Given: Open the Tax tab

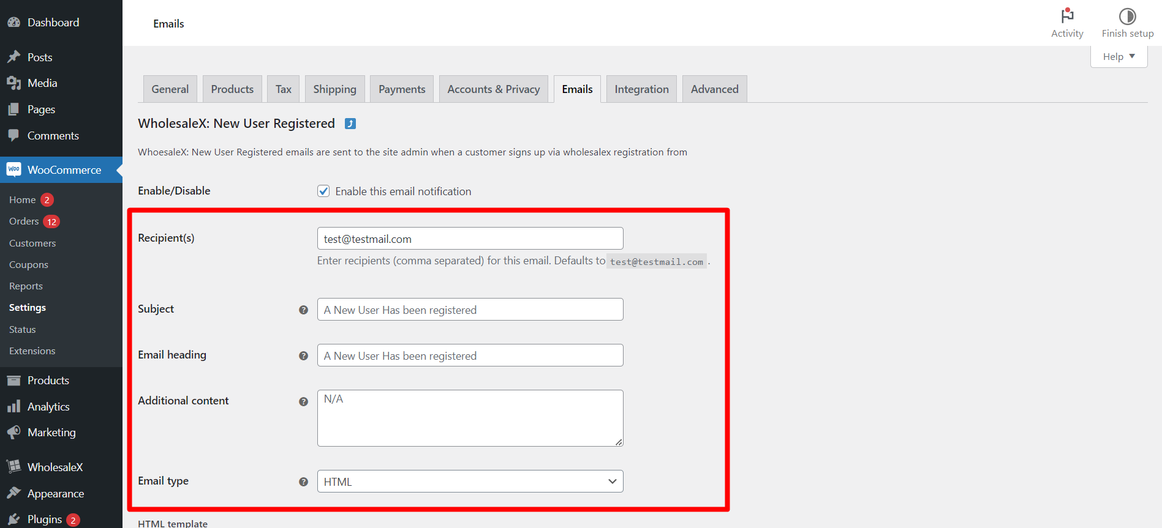Looking at the screenshot, I should 284,89.
